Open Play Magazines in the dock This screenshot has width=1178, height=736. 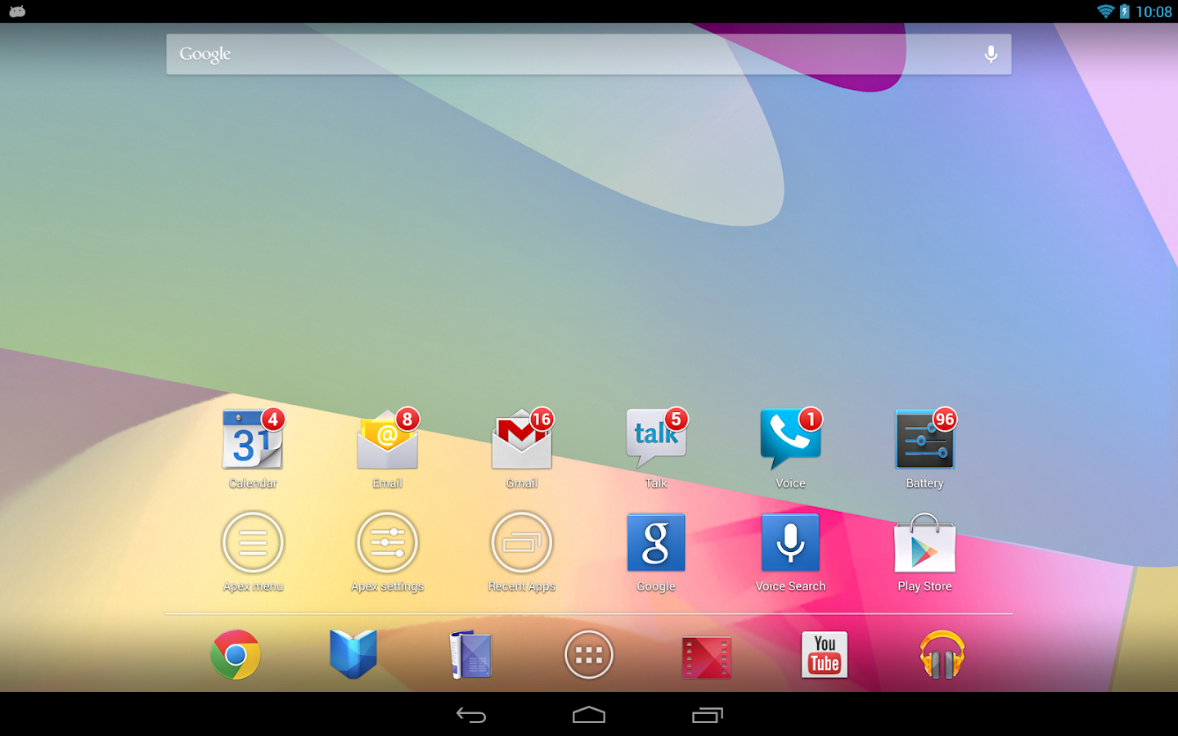point(471,655)
